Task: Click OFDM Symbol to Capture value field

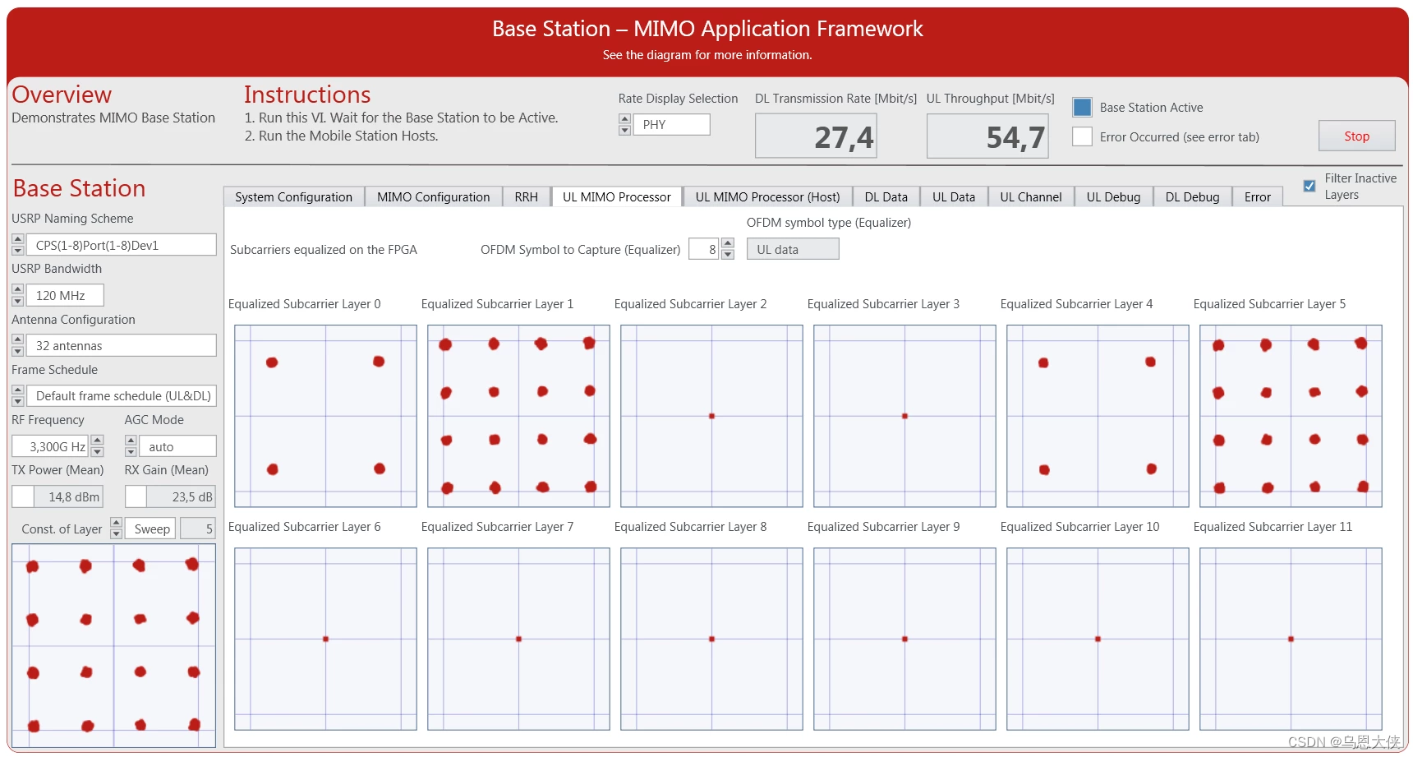Action: point(703,249)
